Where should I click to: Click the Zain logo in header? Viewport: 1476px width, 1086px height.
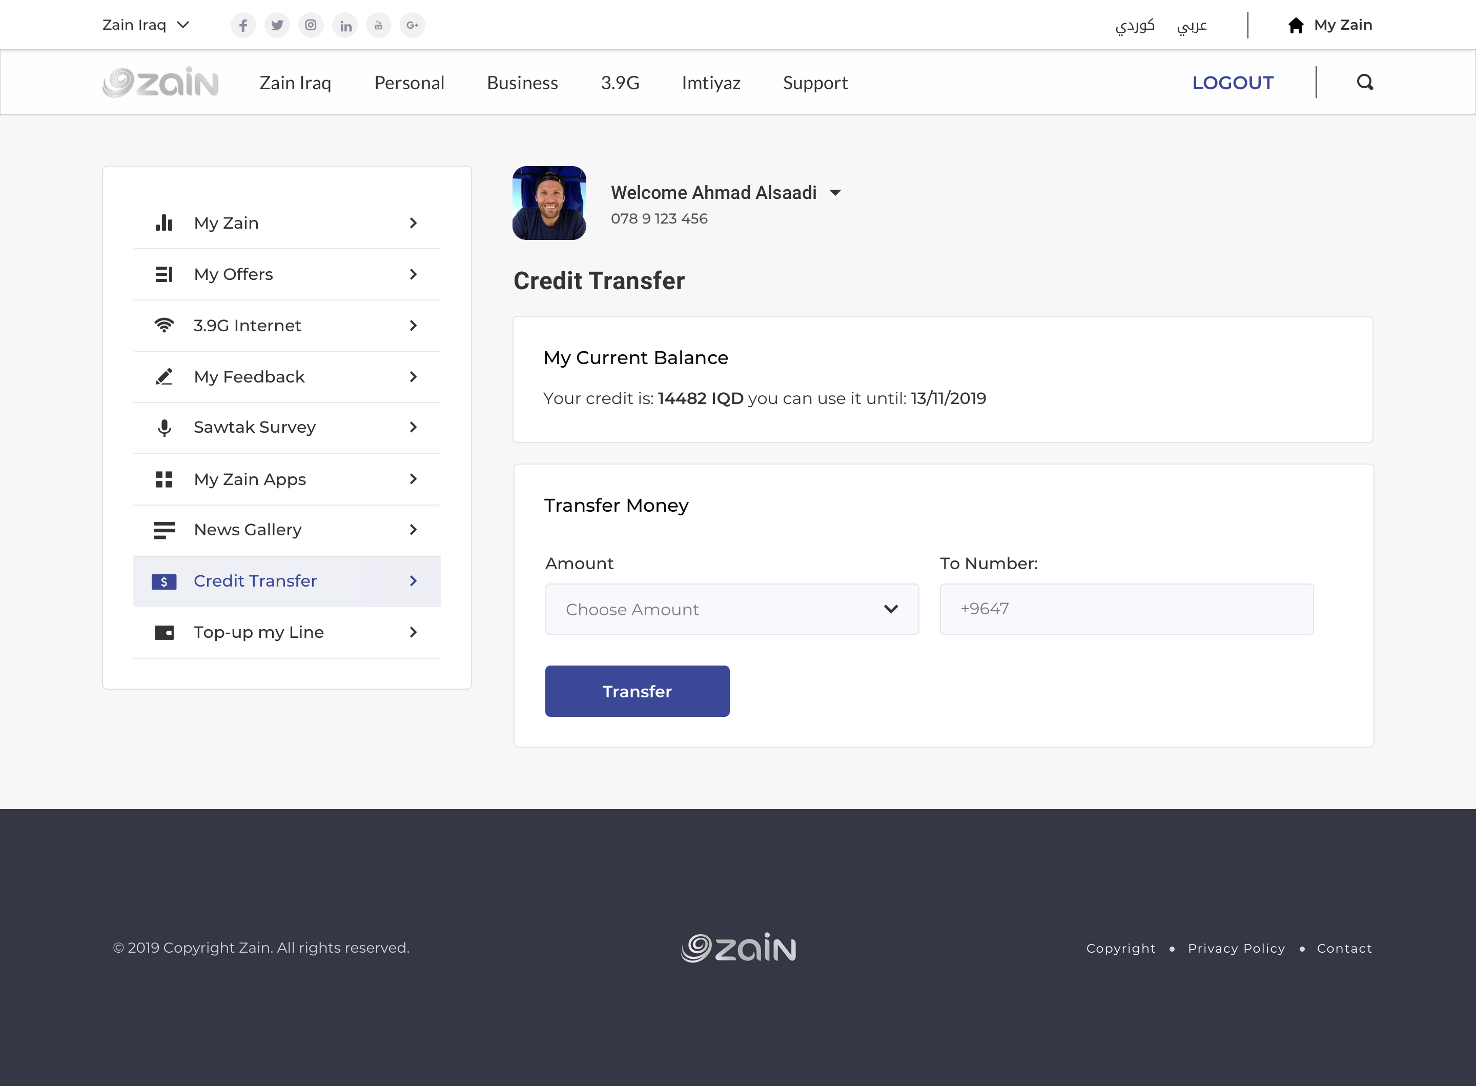[x=160, y=82]
